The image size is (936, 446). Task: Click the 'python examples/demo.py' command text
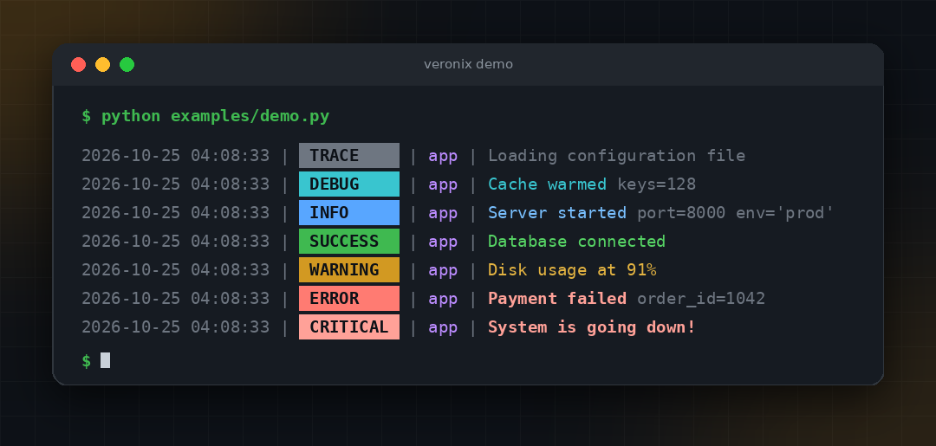point(216,116)
